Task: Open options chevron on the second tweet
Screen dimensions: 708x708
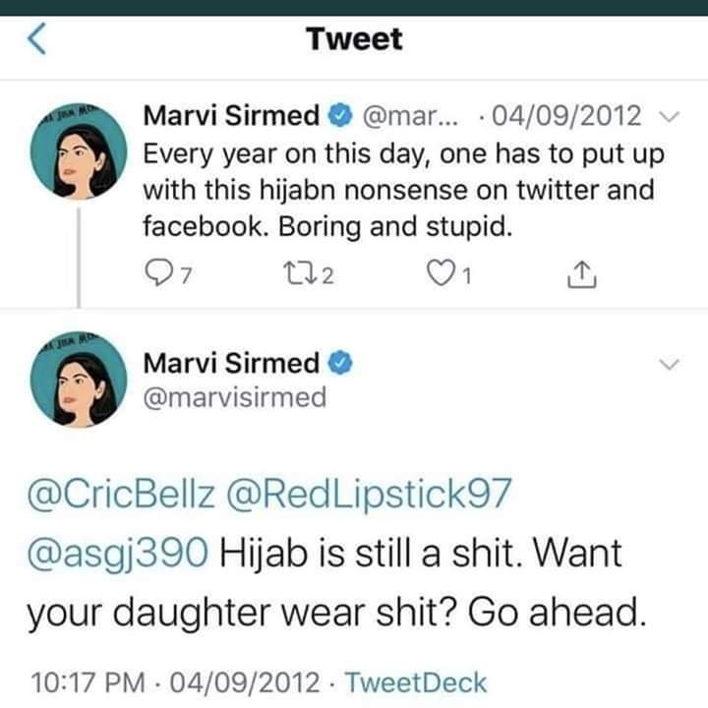Action: pos(669,365)
